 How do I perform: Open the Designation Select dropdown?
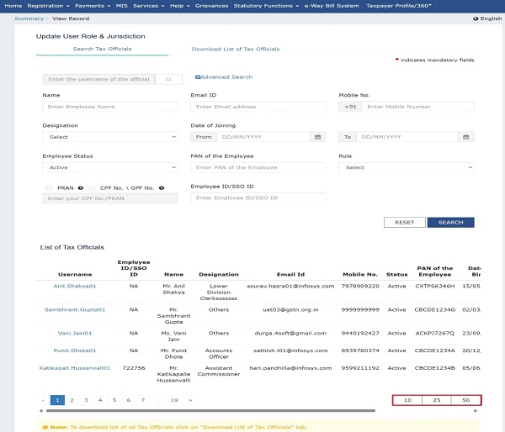[109, 137]
